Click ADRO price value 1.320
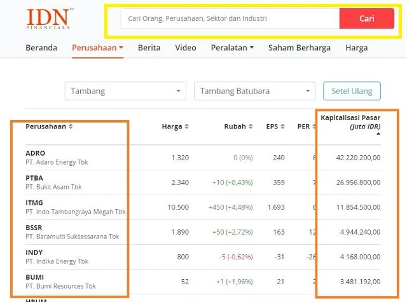This screenshot has width=407, height=302. (180, 158)
